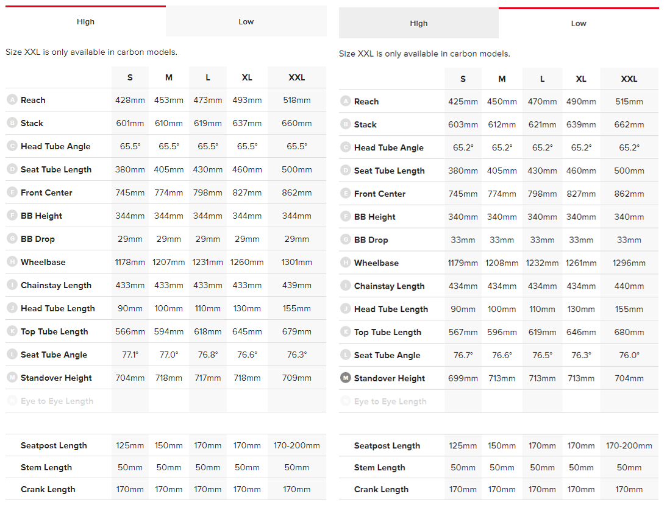Screen dimensions: 667x505
Task: Click the S column header in right table
Action: click(463, 79)
